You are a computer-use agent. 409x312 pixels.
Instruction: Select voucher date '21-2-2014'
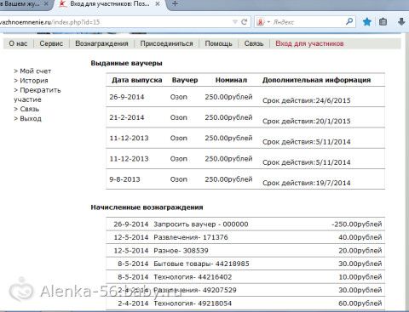[127, 117]
